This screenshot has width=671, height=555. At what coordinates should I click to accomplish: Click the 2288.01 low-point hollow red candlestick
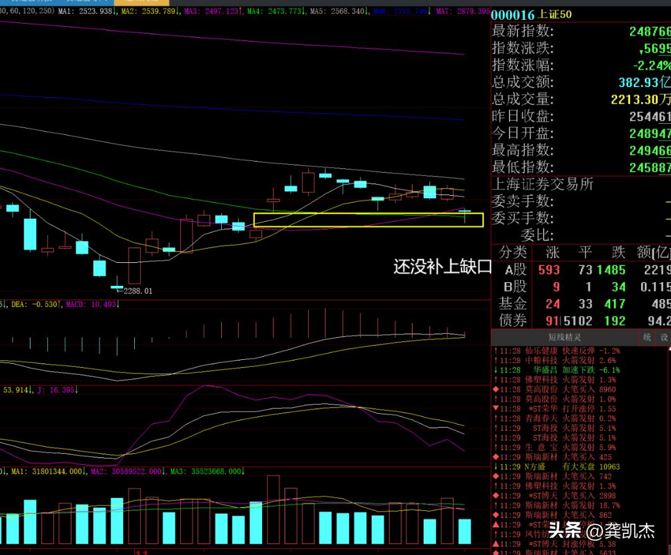pyautogui.click(x=134, y=265)
